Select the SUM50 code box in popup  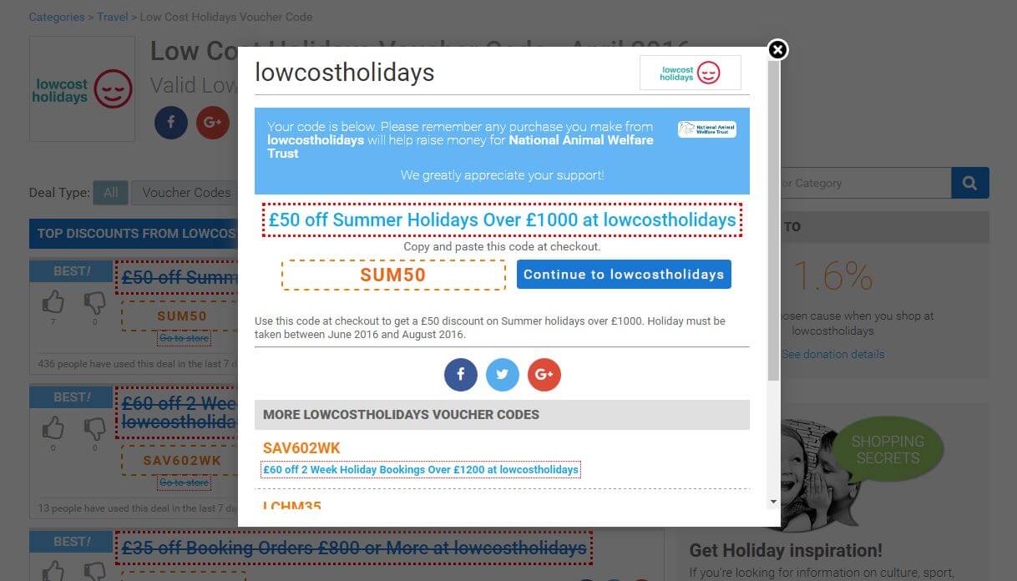[393, 275]
